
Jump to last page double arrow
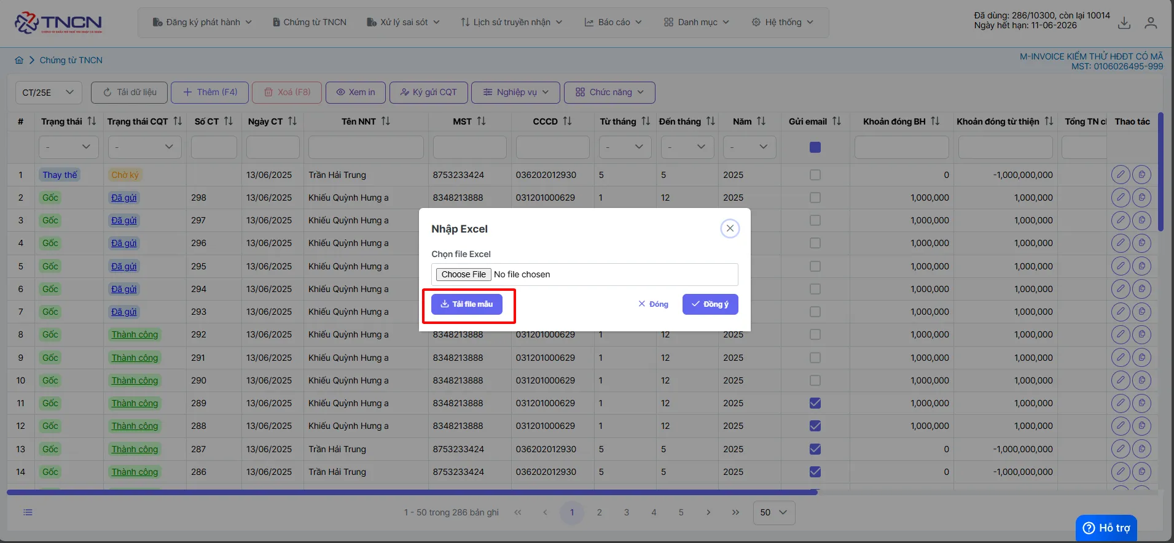[x=735, y=512]
